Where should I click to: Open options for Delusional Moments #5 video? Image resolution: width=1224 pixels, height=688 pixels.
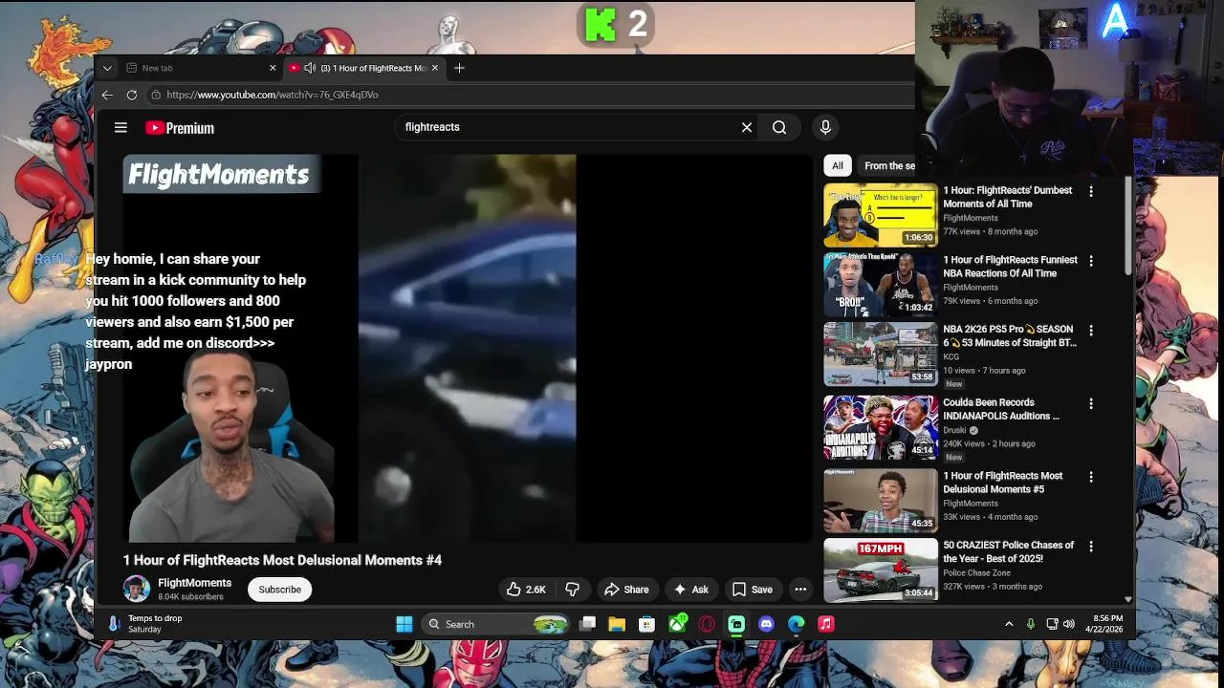point(1091,477)
